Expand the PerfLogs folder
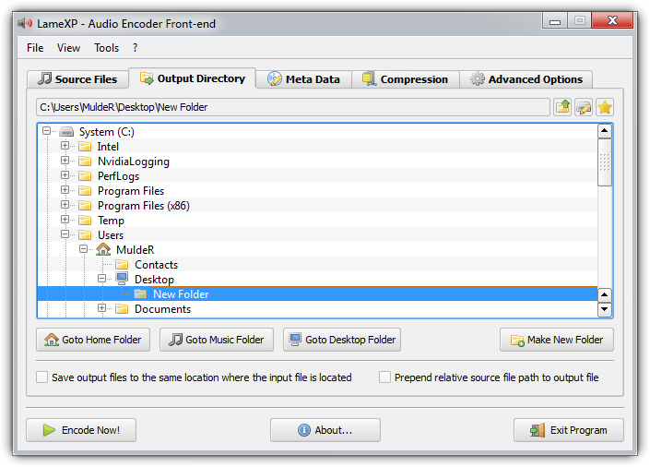 [65, 175]
